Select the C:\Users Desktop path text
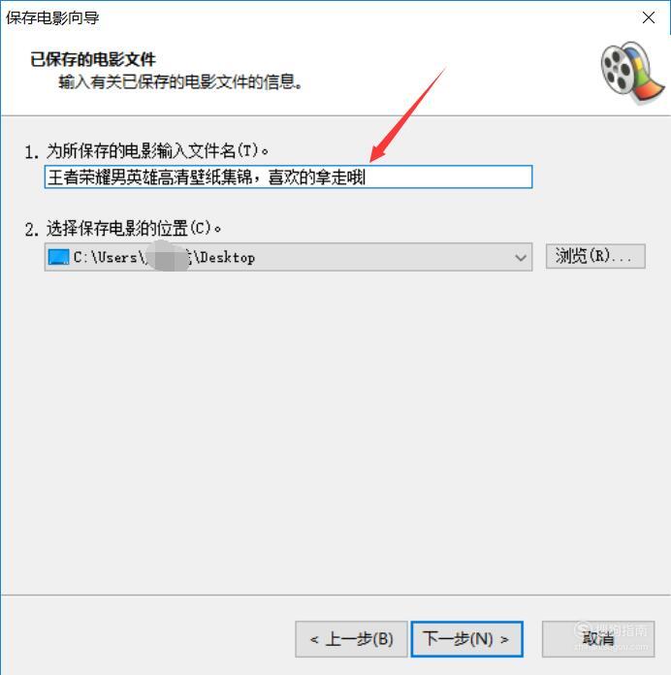This screenshot has height=675, width=671. click(164, 257)
